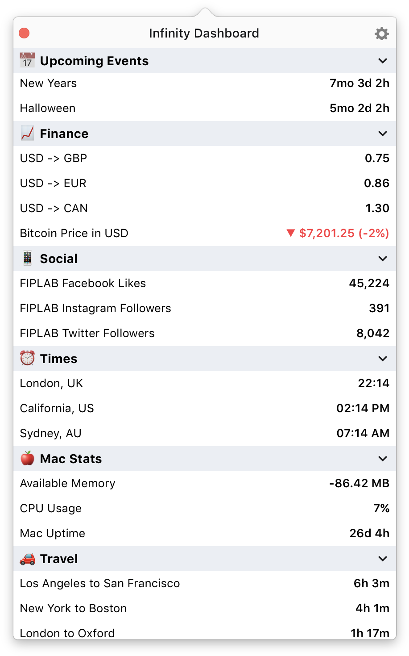Open settings with the gear icon

[x=381, y=33]
